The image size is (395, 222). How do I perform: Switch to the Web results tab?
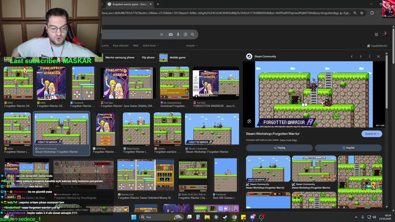click(x=135, y=46)
